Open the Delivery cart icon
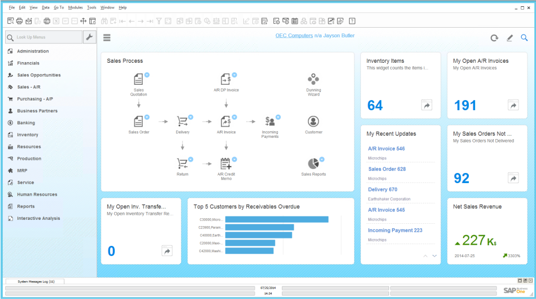Screen dimensions: 536x299 pos(182,122)
